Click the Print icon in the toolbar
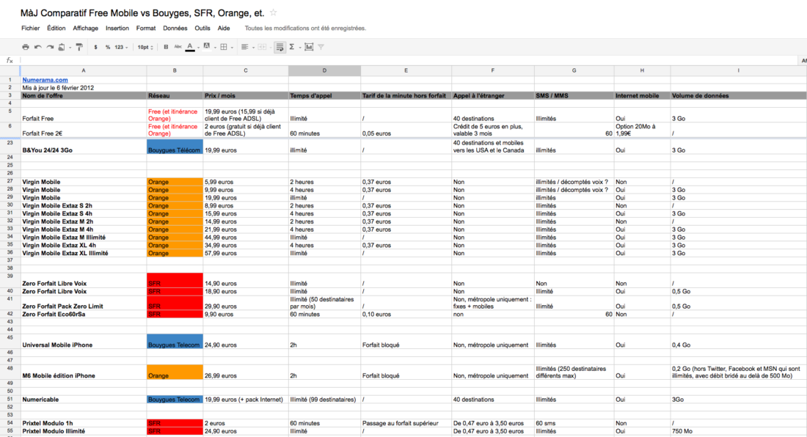The height and width of the screenshot is (437, 807). coord(25,47)
